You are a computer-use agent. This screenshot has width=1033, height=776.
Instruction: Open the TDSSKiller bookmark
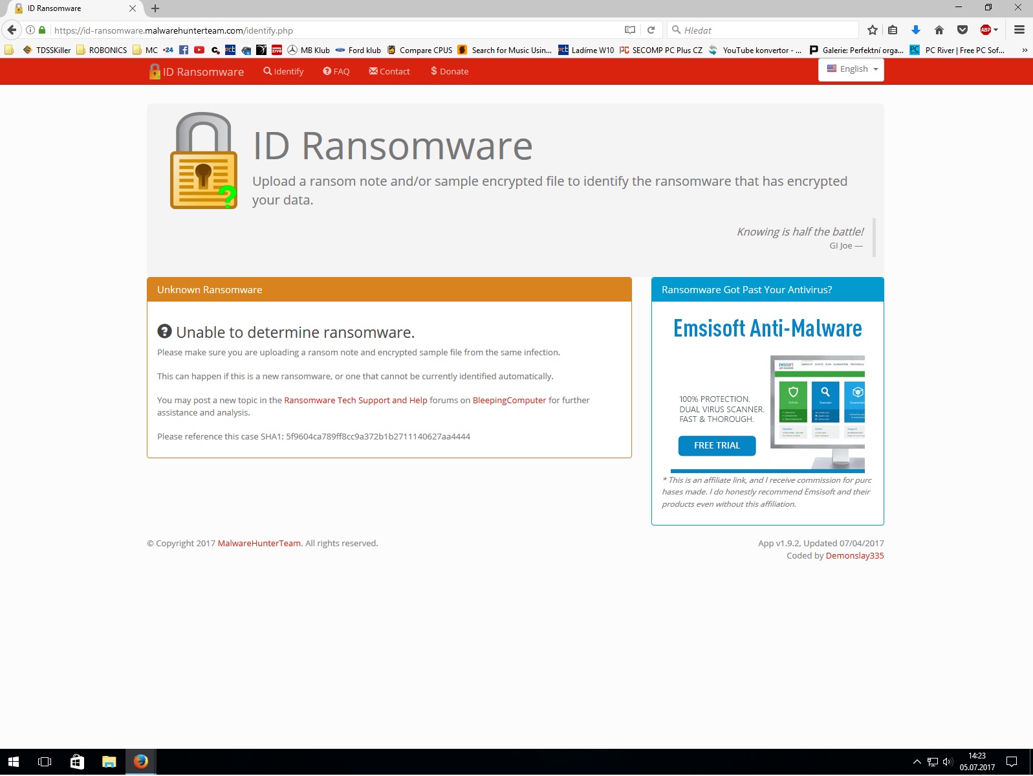click(x=47, y=50)
